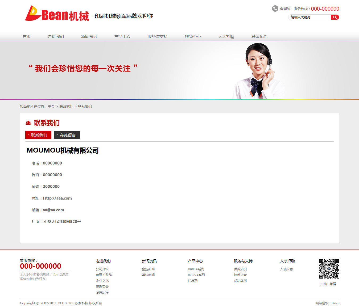Click the red search magnifier button
The image size is (359, 308).
[335, 17]
